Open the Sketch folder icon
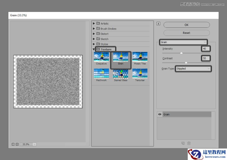This screenshot has height=160, width=227. (x=98, y=39)
